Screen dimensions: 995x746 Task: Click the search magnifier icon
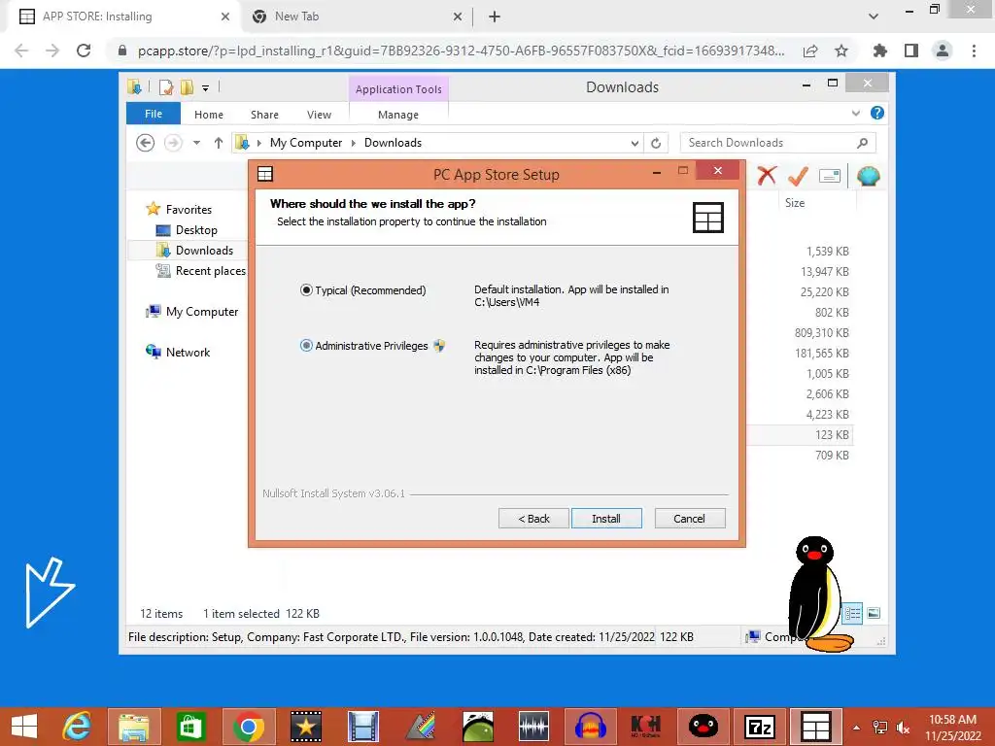point(862,143)
